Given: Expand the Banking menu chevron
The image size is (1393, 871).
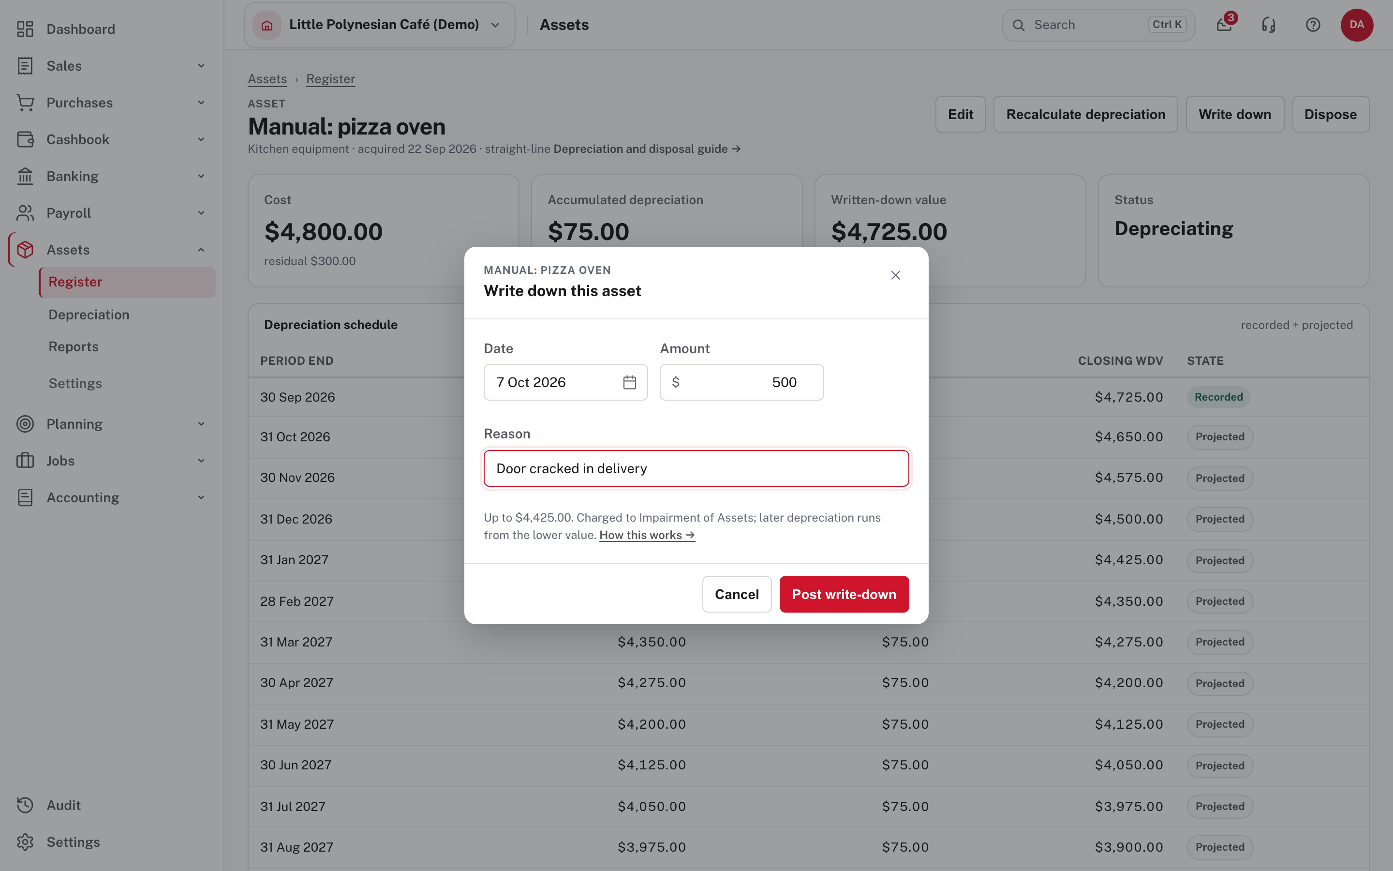Looking at the screenshot, I should tap(202, 176).
